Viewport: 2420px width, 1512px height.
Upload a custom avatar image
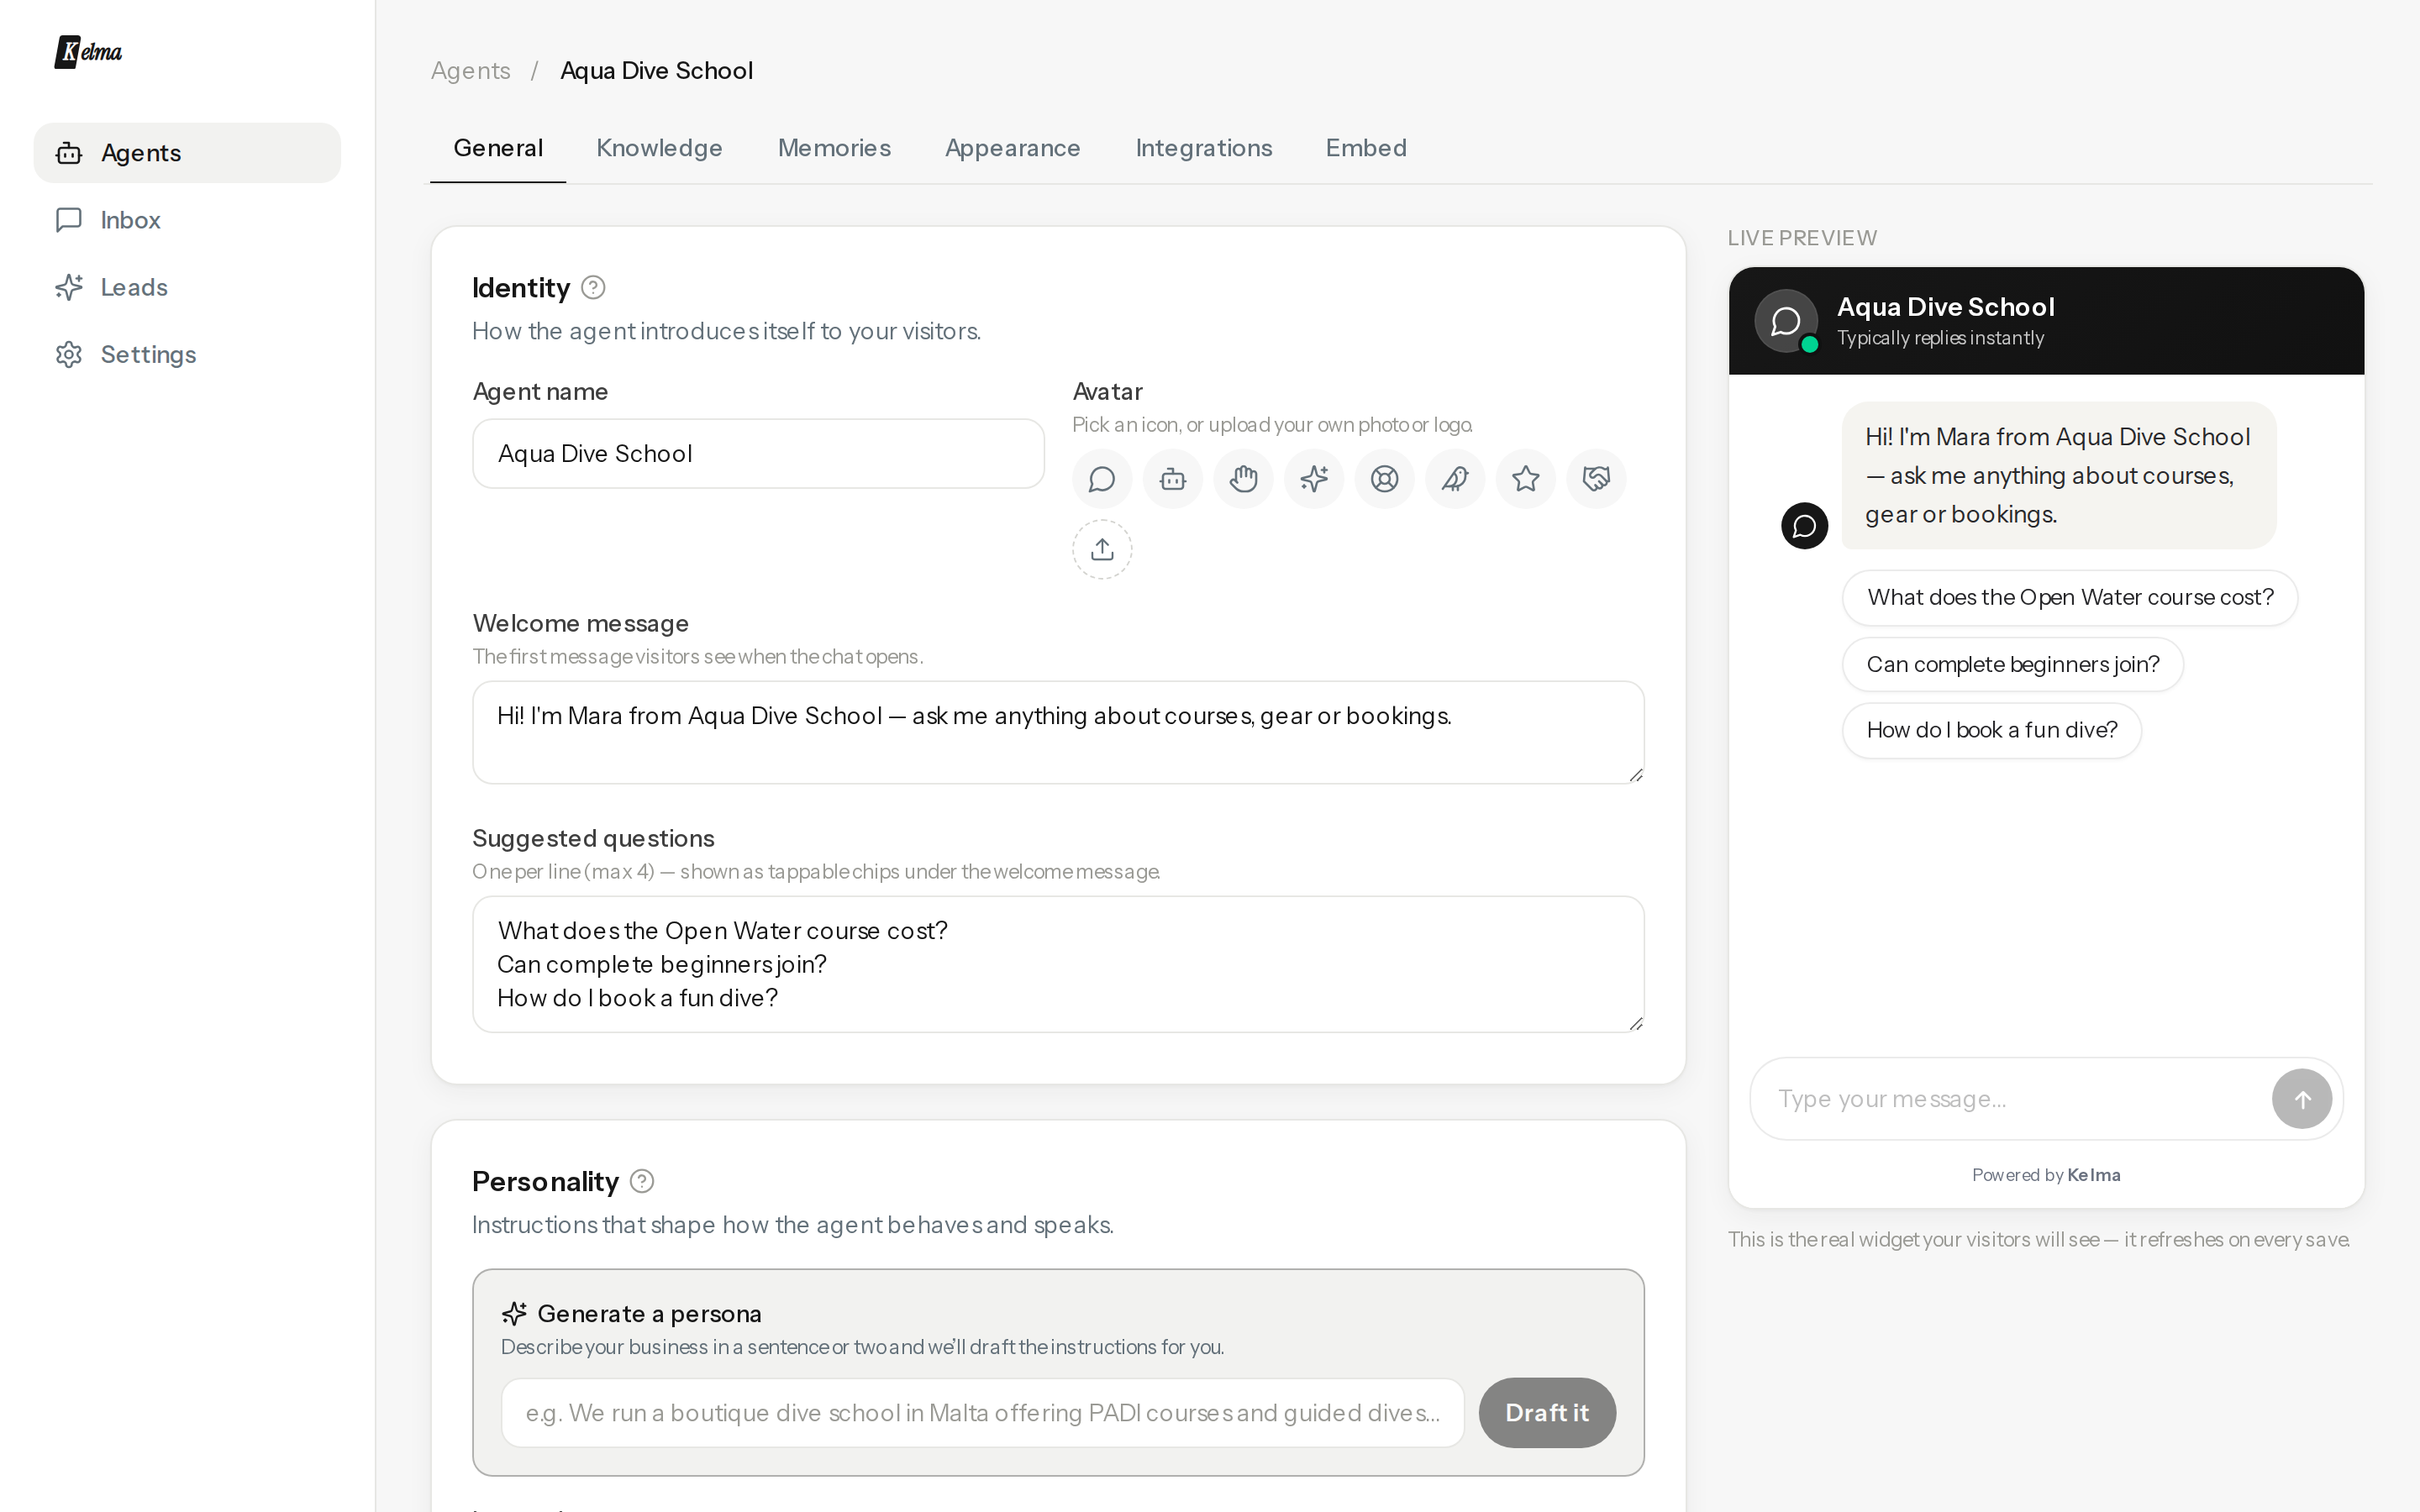click(1102, 549)
